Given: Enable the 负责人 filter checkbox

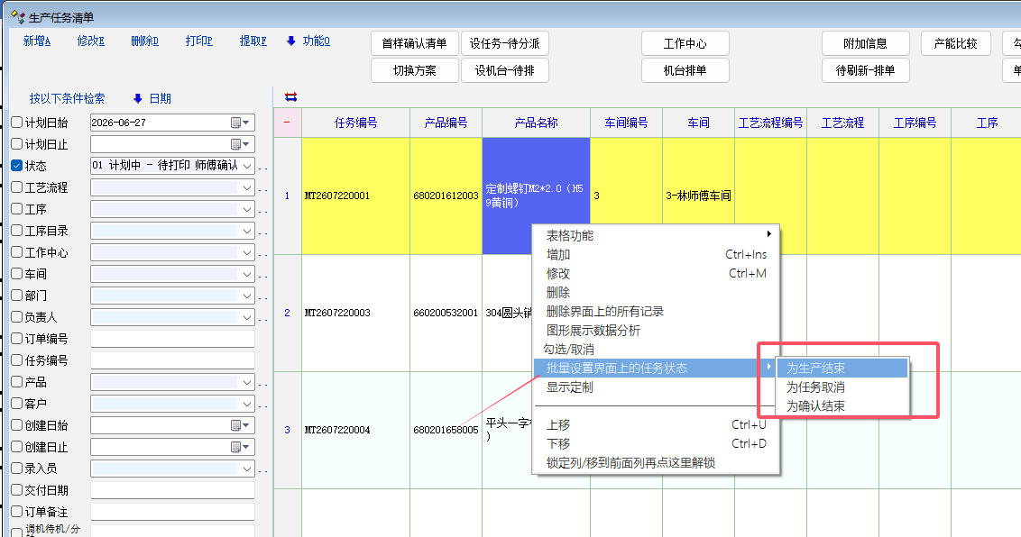Looking at the screenshot, I should [x=17, y=317].
